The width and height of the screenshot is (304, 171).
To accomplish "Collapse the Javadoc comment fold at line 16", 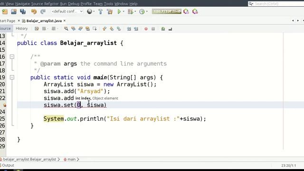I will [12, 57].
